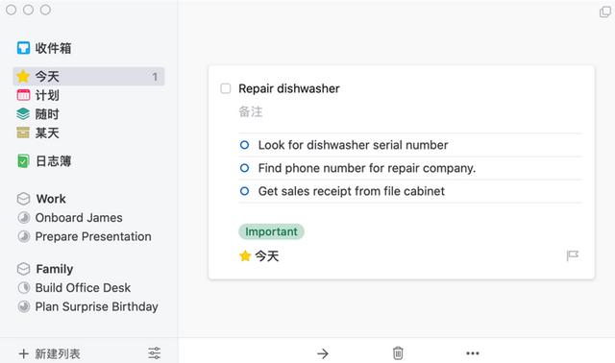Open the 某天 archive box list
The width and height of the screenshot is (615, 363).
coord(38,133)
